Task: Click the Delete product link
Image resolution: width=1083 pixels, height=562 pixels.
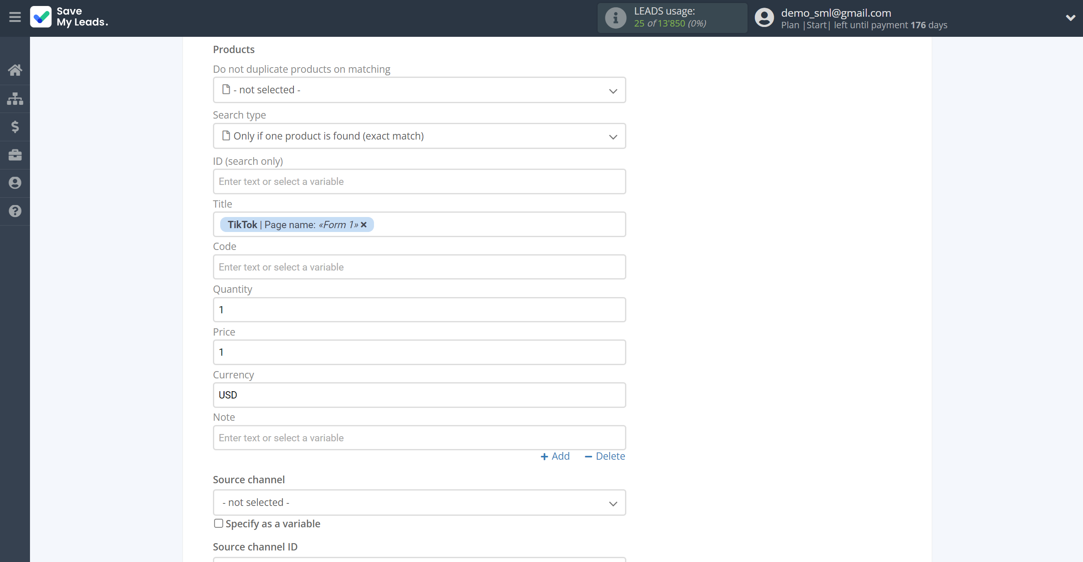Action: tap(604, 455)
